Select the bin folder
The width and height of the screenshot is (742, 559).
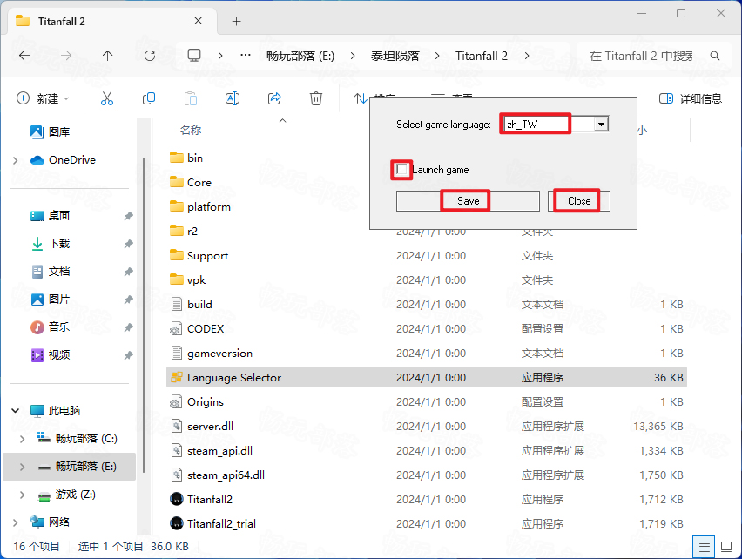tap(186, 158)
